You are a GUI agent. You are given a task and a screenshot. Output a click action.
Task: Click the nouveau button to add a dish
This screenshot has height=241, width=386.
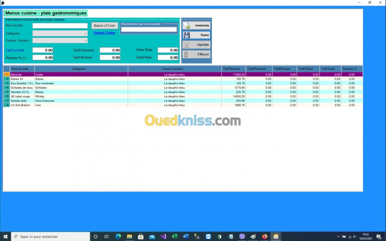tap(197, 25)
